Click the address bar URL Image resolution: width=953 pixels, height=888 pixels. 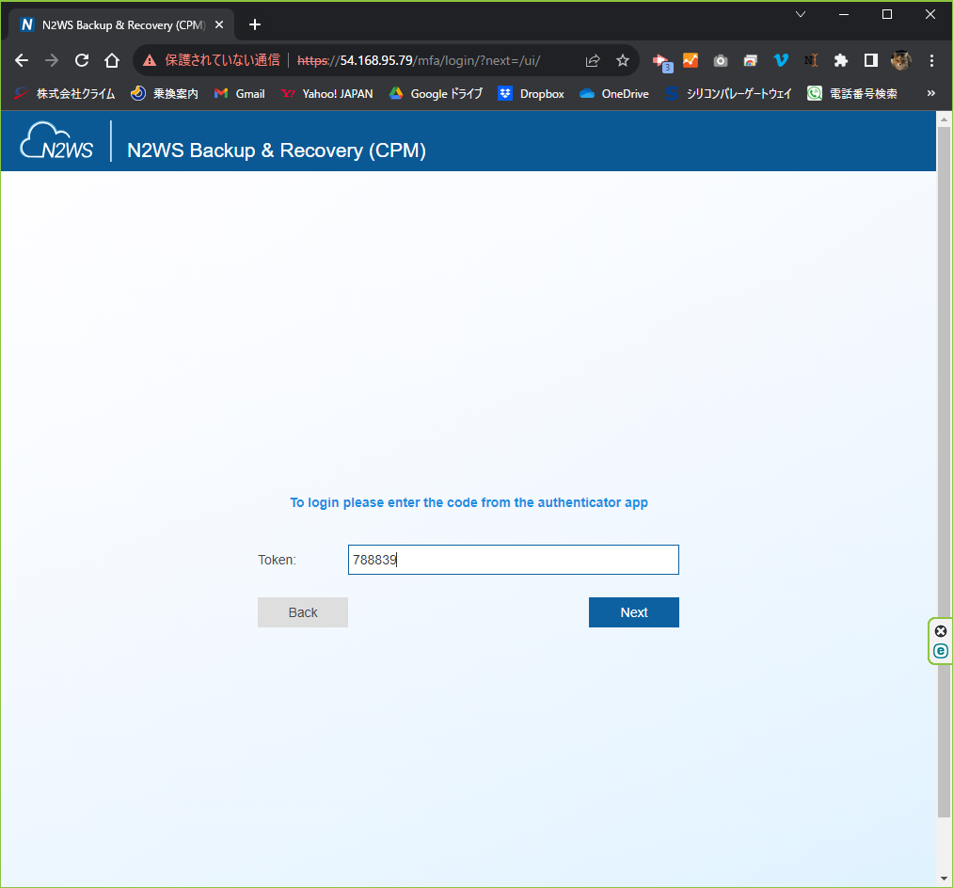[419, 60]
